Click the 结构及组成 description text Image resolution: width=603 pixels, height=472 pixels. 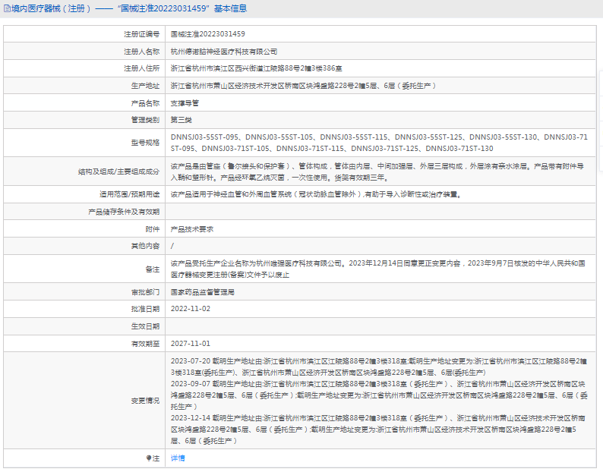click(377, 171)
